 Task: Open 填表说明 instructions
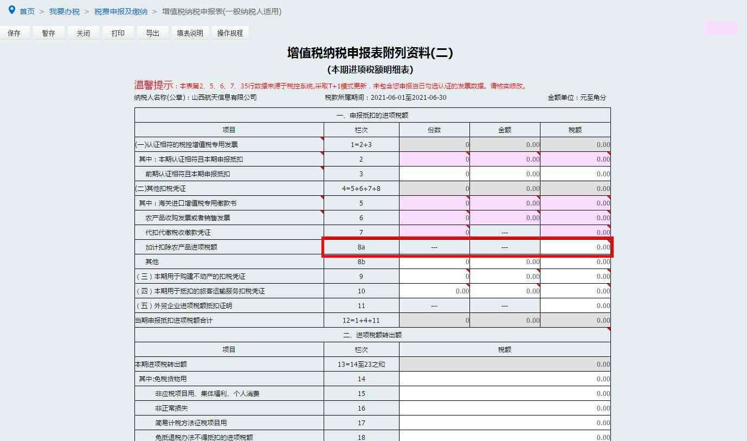190,33
